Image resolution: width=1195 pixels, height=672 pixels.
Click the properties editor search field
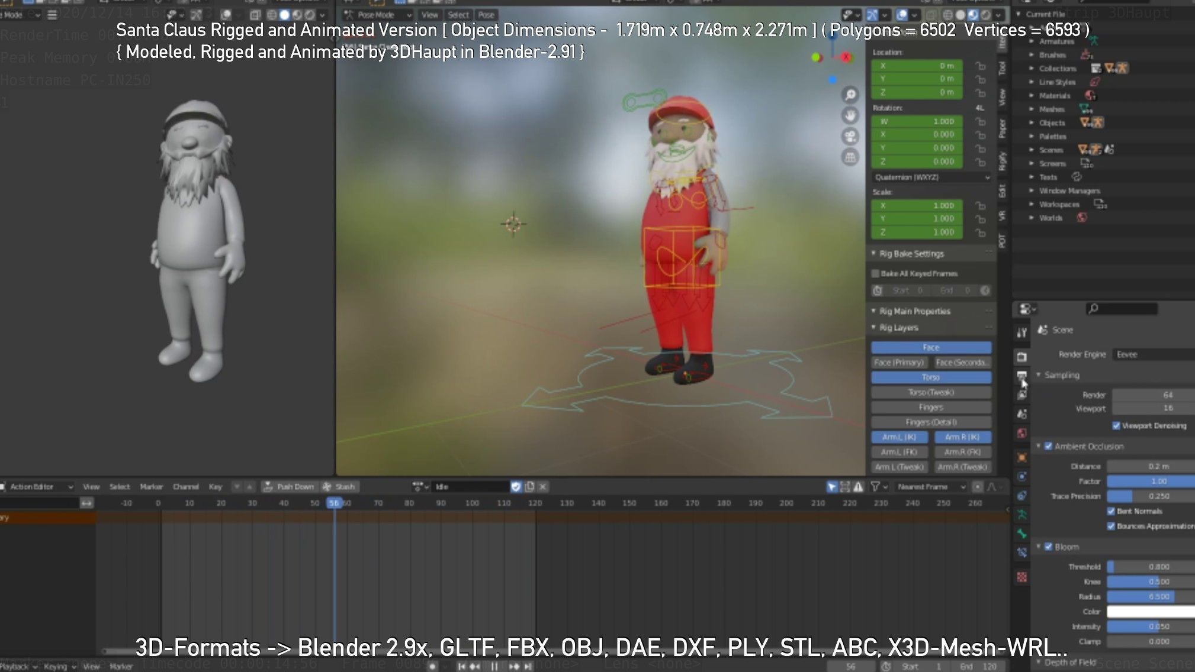click(1122, 308)
